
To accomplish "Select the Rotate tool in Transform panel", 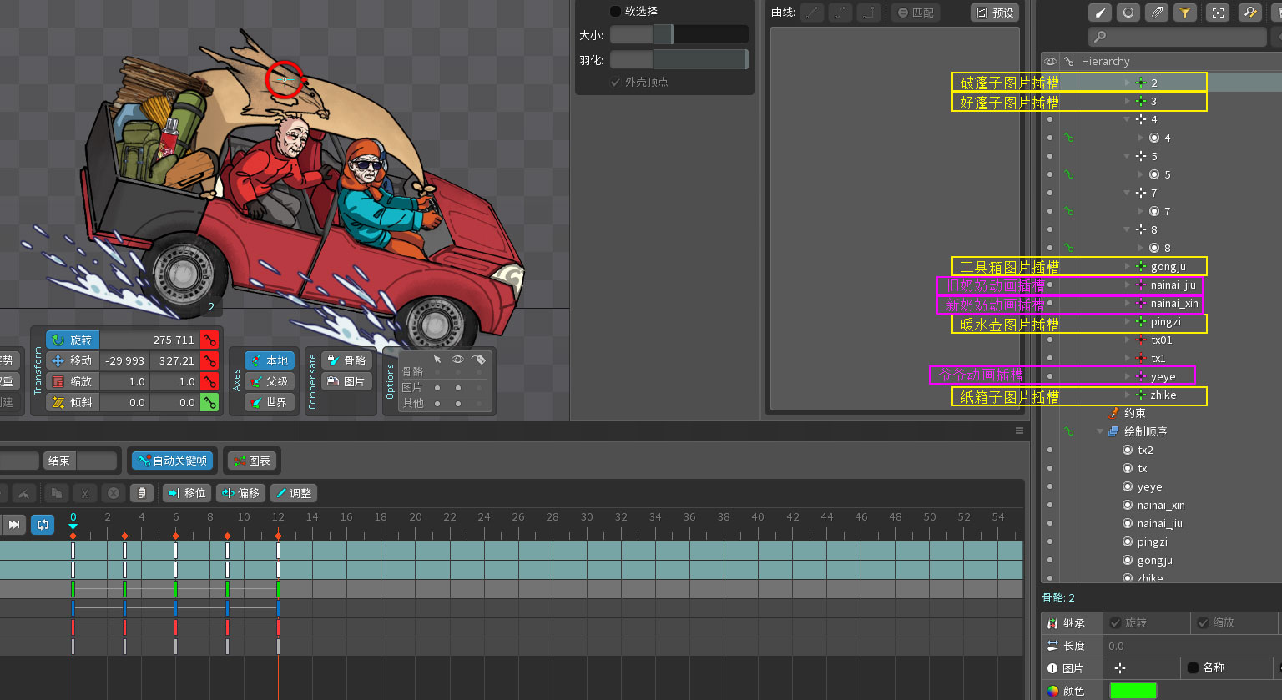I will click(73, 340).
